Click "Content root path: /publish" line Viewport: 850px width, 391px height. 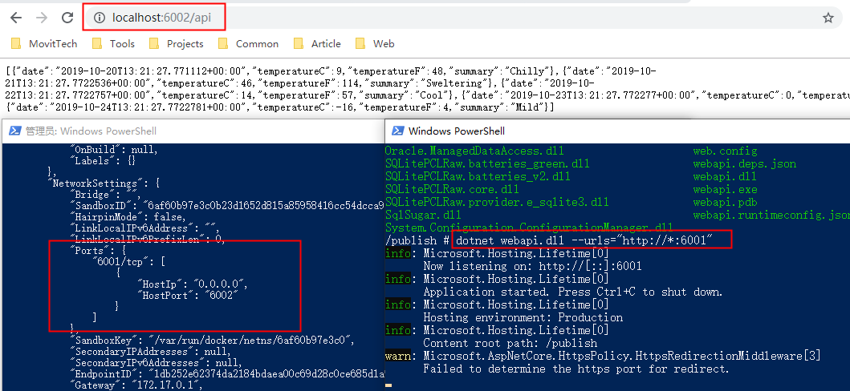click(x=510, y=344)
